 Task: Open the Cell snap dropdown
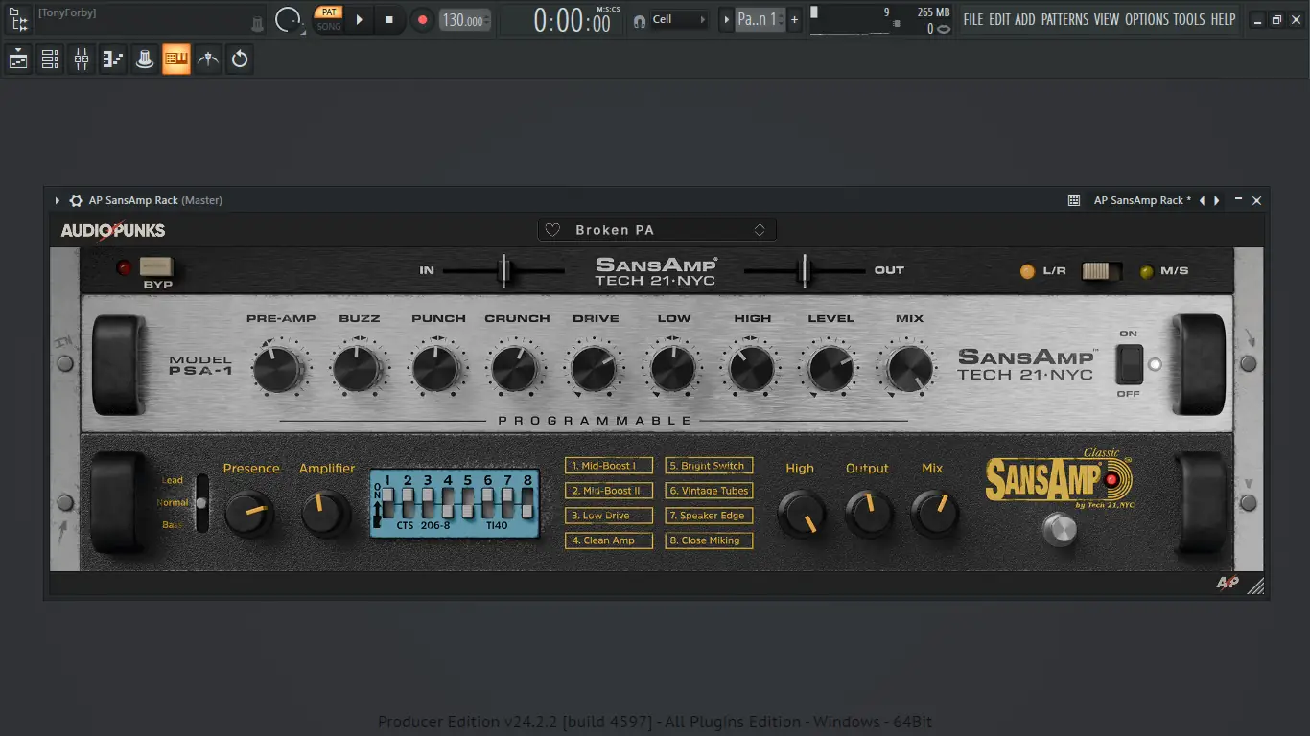(x=679, y=19)
